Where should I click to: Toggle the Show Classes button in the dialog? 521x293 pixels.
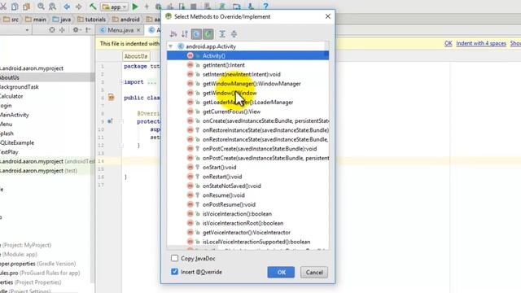click(196, 34)
